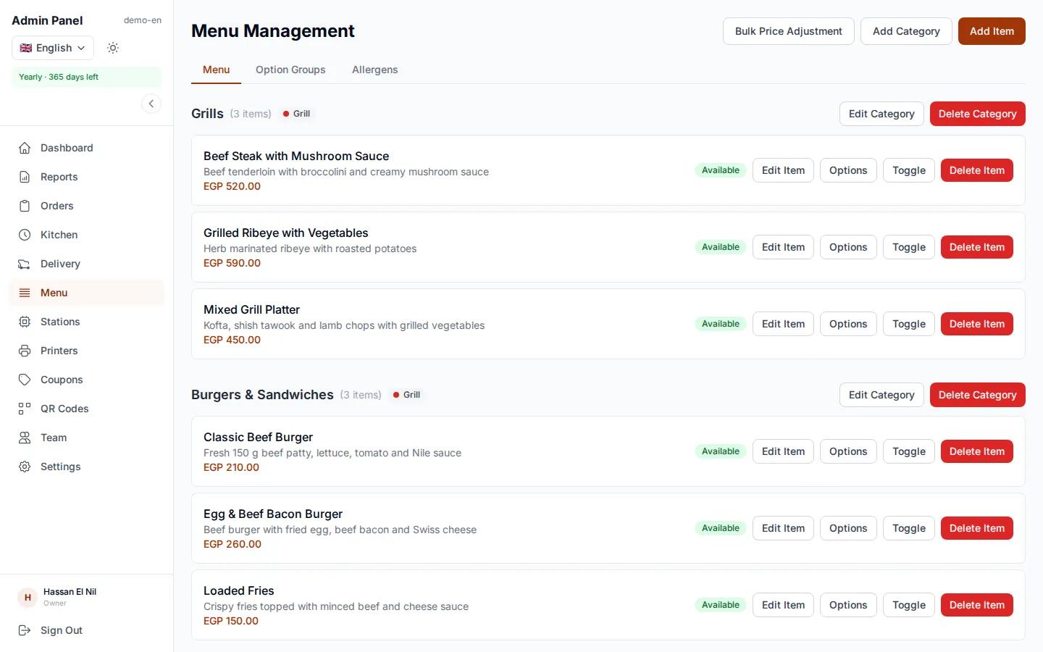This screenshot has height=652, width=1043.
Task: Click the Grill station tag beside Grills
Action: pyautogui.click(x=296, y=114)
